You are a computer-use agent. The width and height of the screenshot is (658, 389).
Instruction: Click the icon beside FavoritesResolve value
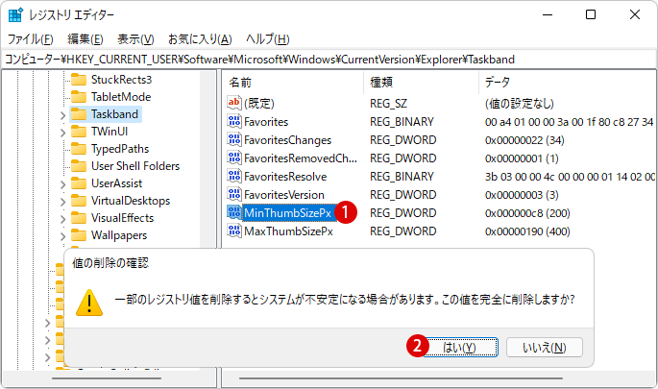(x=234, y=176)
